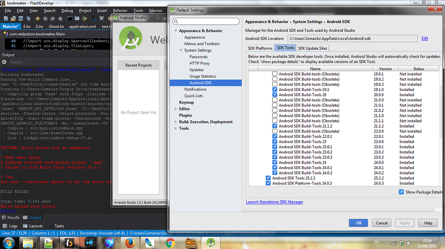Click panel layout icon beside the command prompt
445x249 pixels.
(x=77, y=19)
